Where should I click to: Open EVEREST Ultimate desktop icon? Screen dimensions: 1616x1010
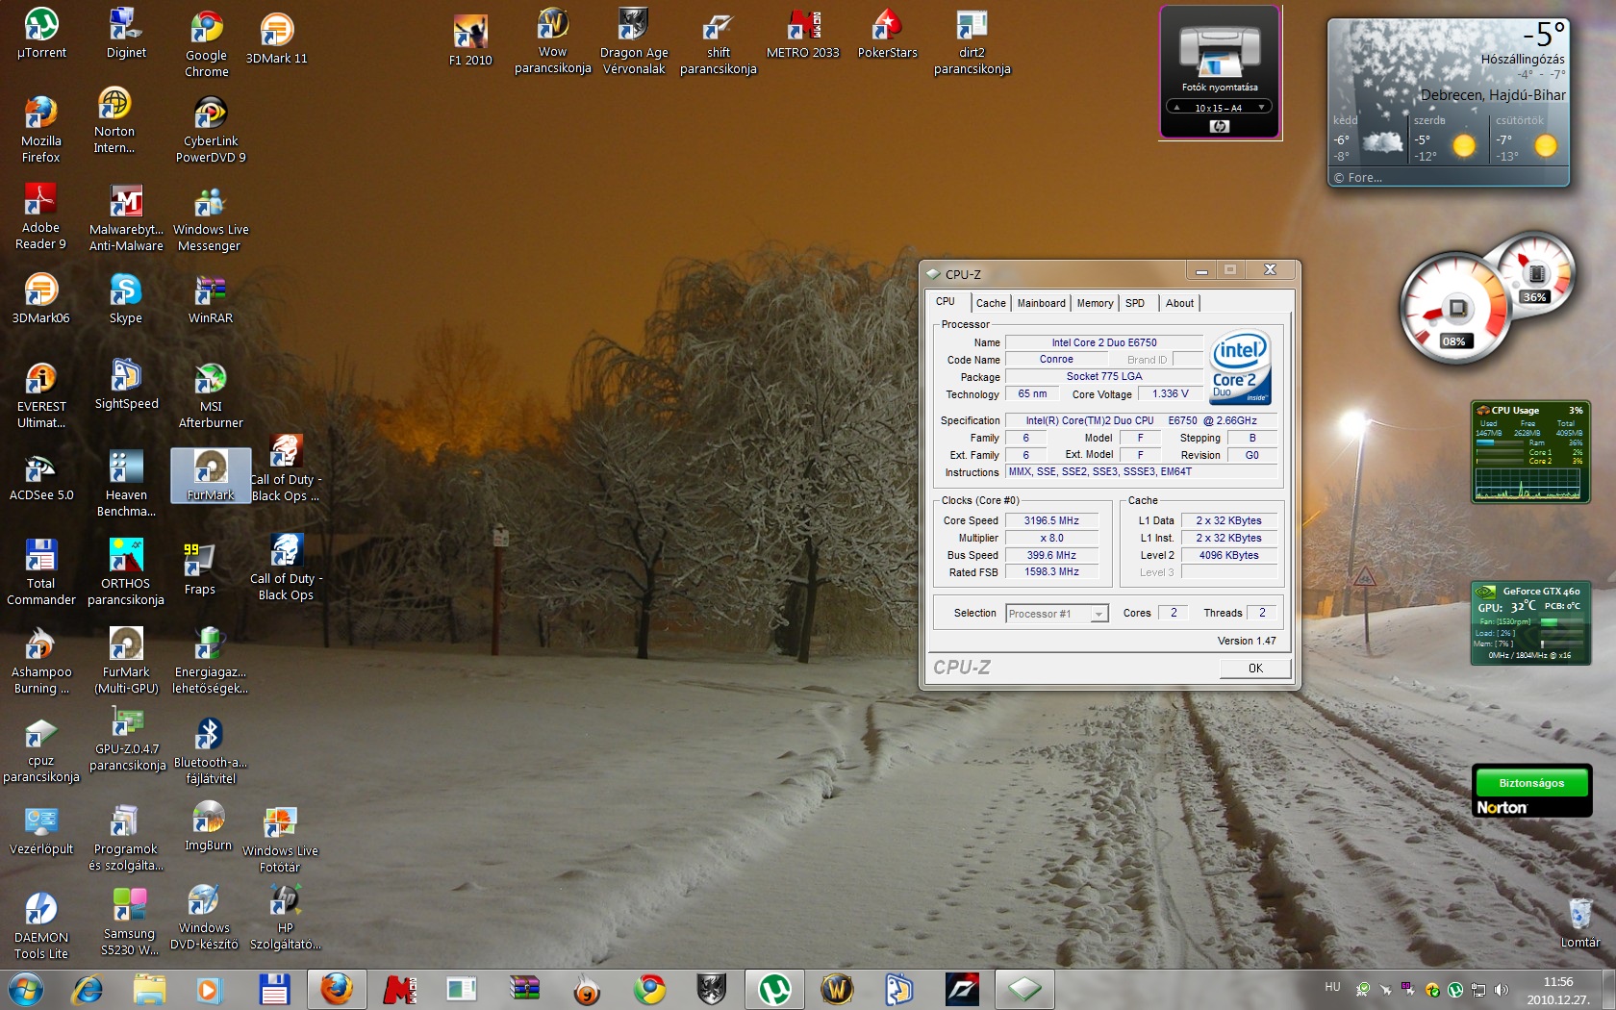[x=40, y=394]
